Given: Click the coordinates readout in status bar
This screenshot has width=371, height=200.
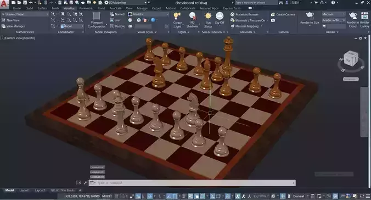Looking at the screenshot, I should click(x=82, y=196).
